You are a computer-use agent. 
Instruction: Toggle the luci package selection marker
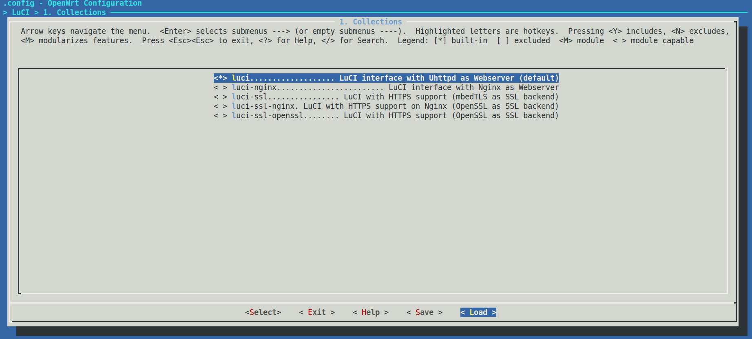tap(220, 78)
